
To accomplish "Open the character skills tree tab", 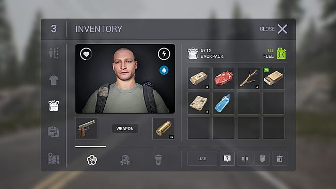I will tap(54, 53).
